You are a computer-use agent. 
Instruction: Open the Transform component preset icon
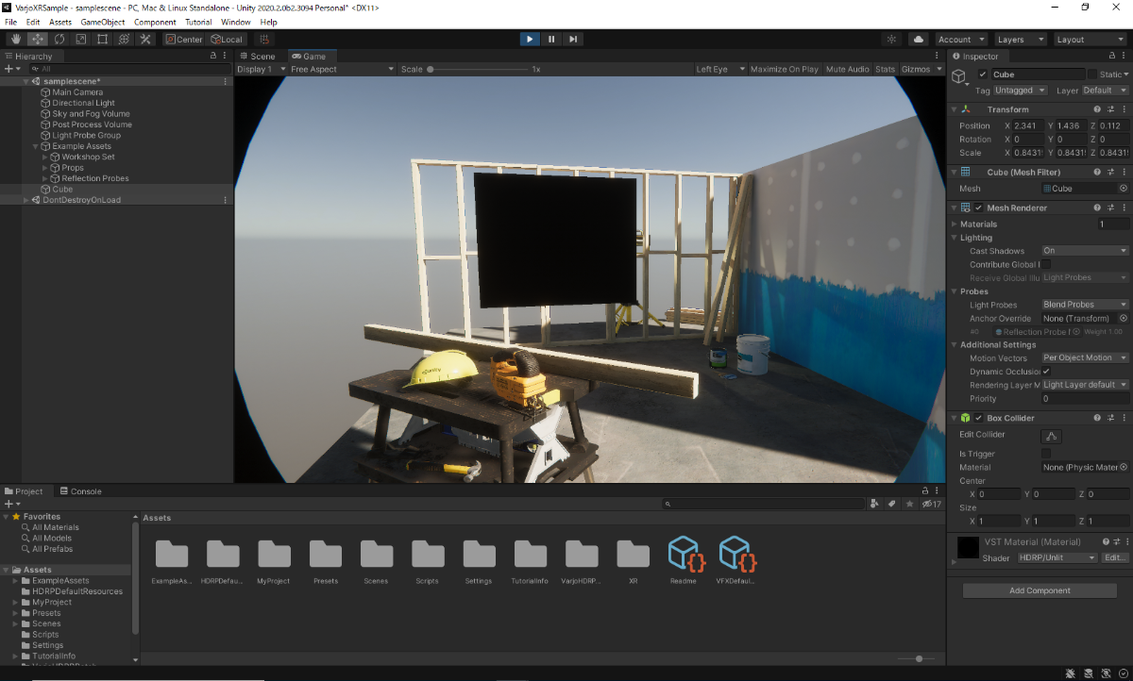(1110, 109)
